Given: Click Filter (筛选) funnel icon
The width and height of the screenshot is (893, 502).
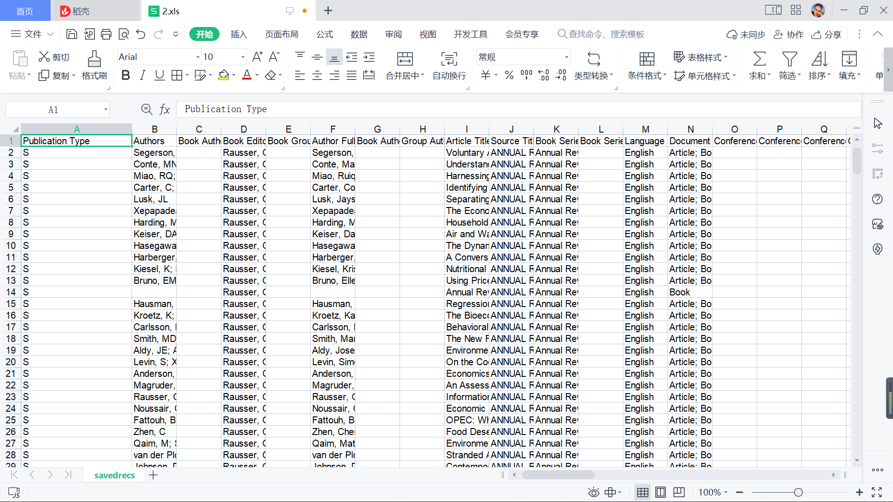Looking at the screenshot, I should [789, 59].
